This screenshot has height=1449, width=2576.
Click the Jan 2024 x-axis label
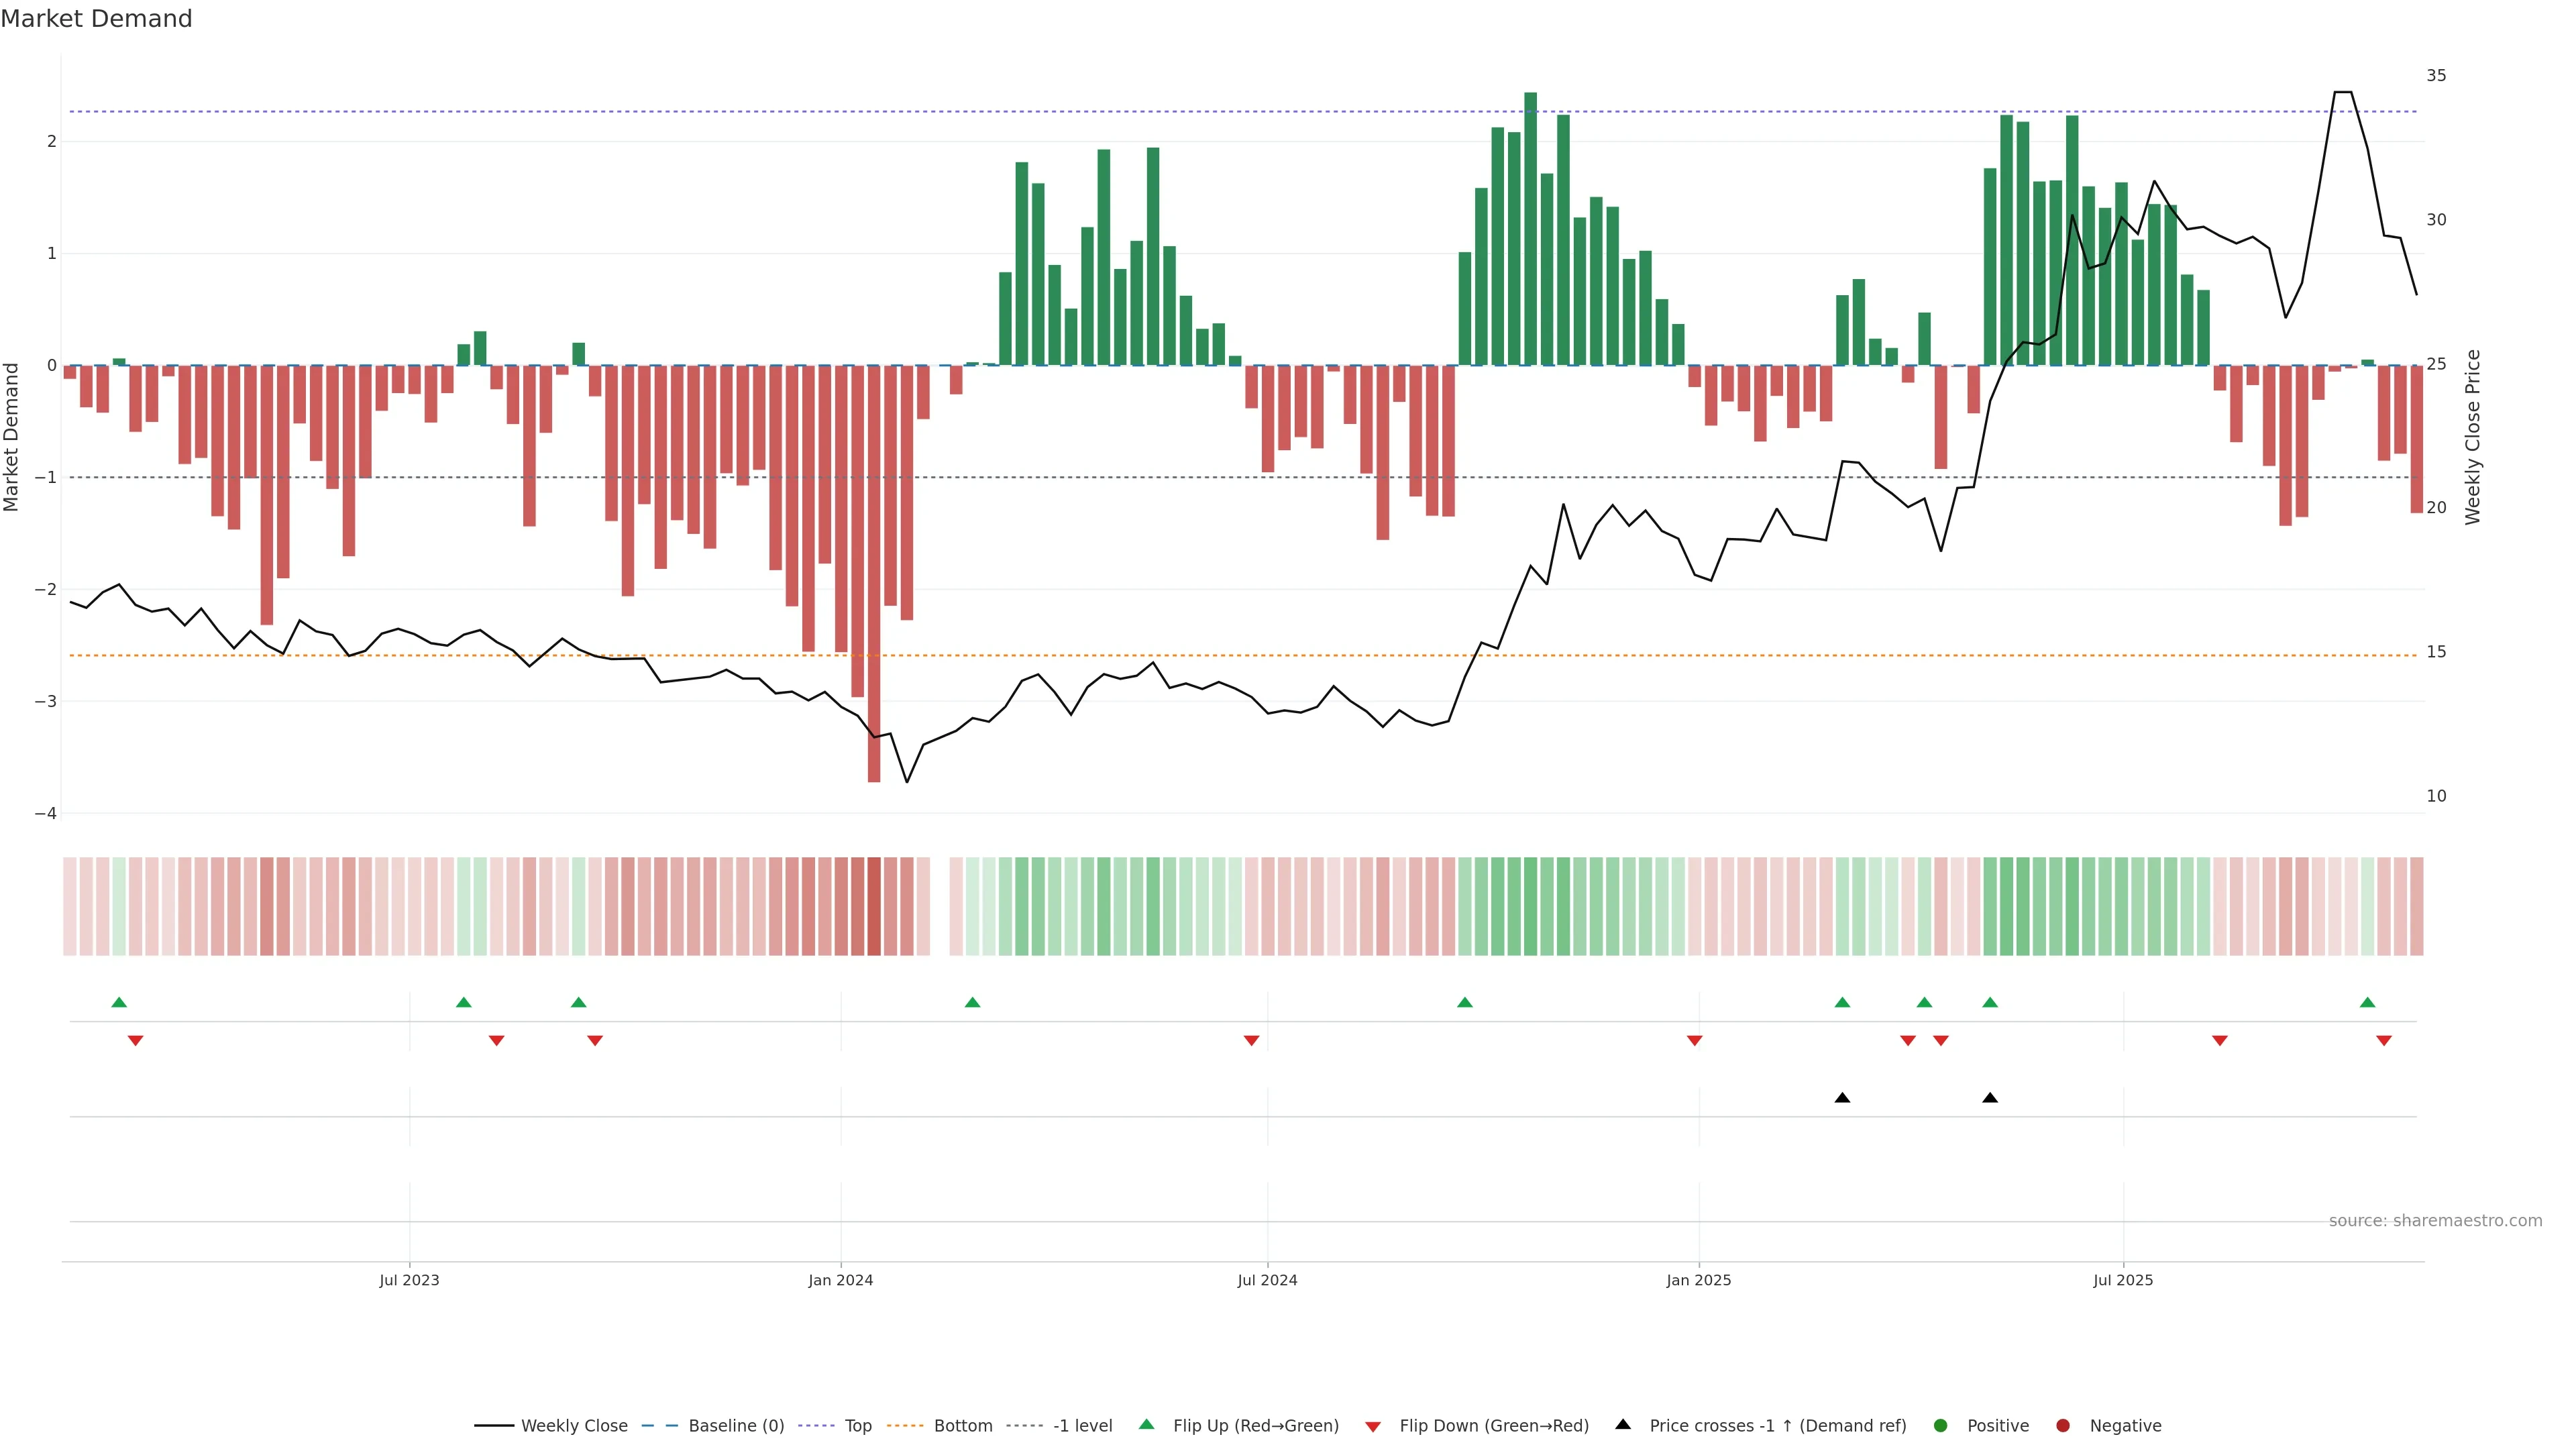(841, 1280)
